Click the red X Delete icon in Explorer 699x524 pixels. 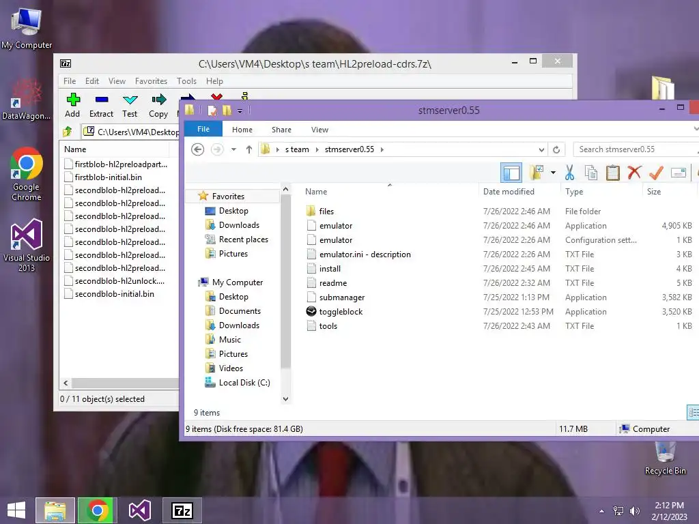(x=634, y=173)
